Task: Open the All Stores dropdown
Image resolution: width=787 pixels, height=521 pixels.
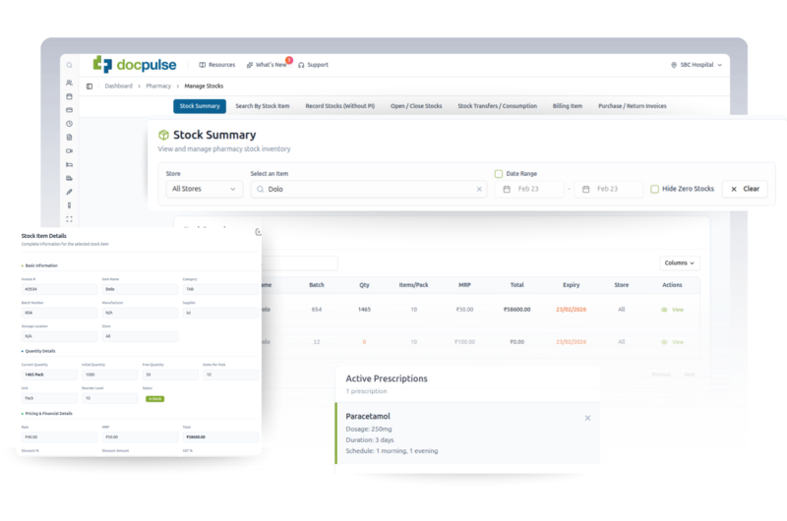Action: pyautogui.click(x=205, y=189)
